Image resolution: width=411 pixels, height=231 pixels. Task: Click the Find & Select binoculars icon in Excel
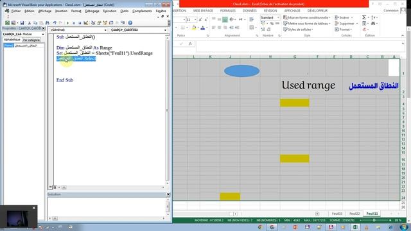373,24
